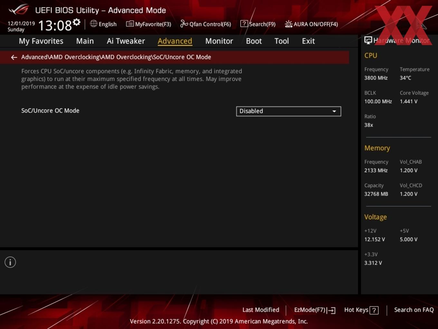This screenshot has height=329, width=438.
Task: Open the My Favorites tab
Action: [41, 41]
